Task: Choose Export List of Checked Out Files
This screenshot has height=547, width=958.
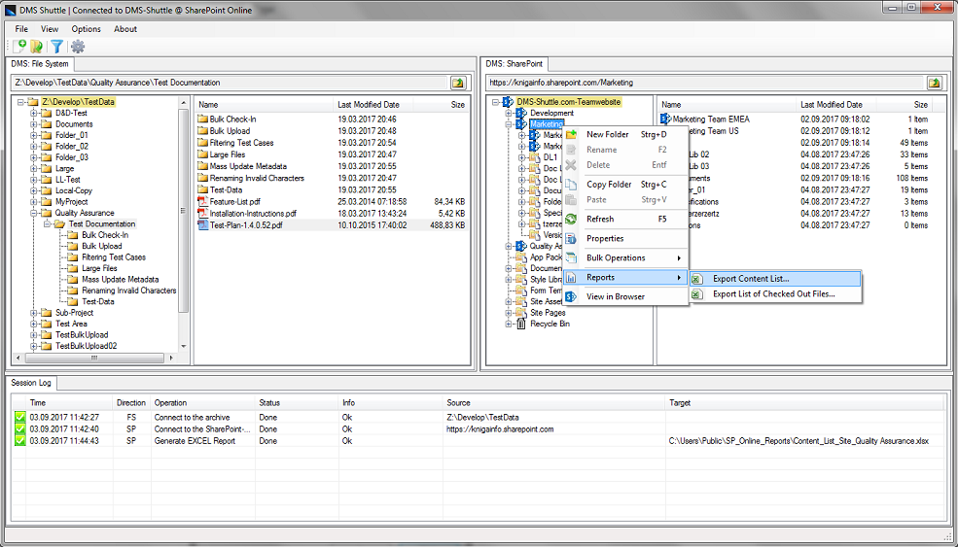Action: click(x=775, y=294)
